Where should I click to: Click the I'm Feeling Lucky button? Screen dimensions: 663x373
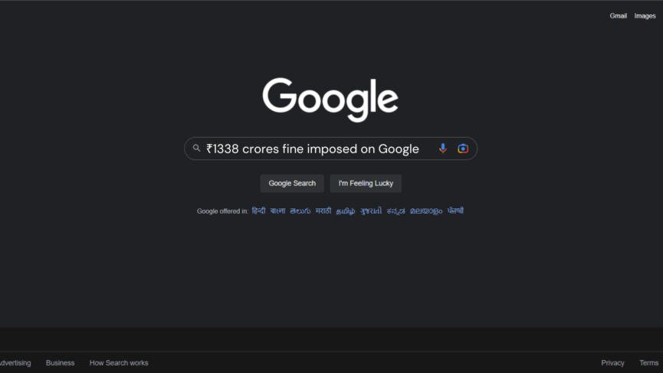coord(366,183)
